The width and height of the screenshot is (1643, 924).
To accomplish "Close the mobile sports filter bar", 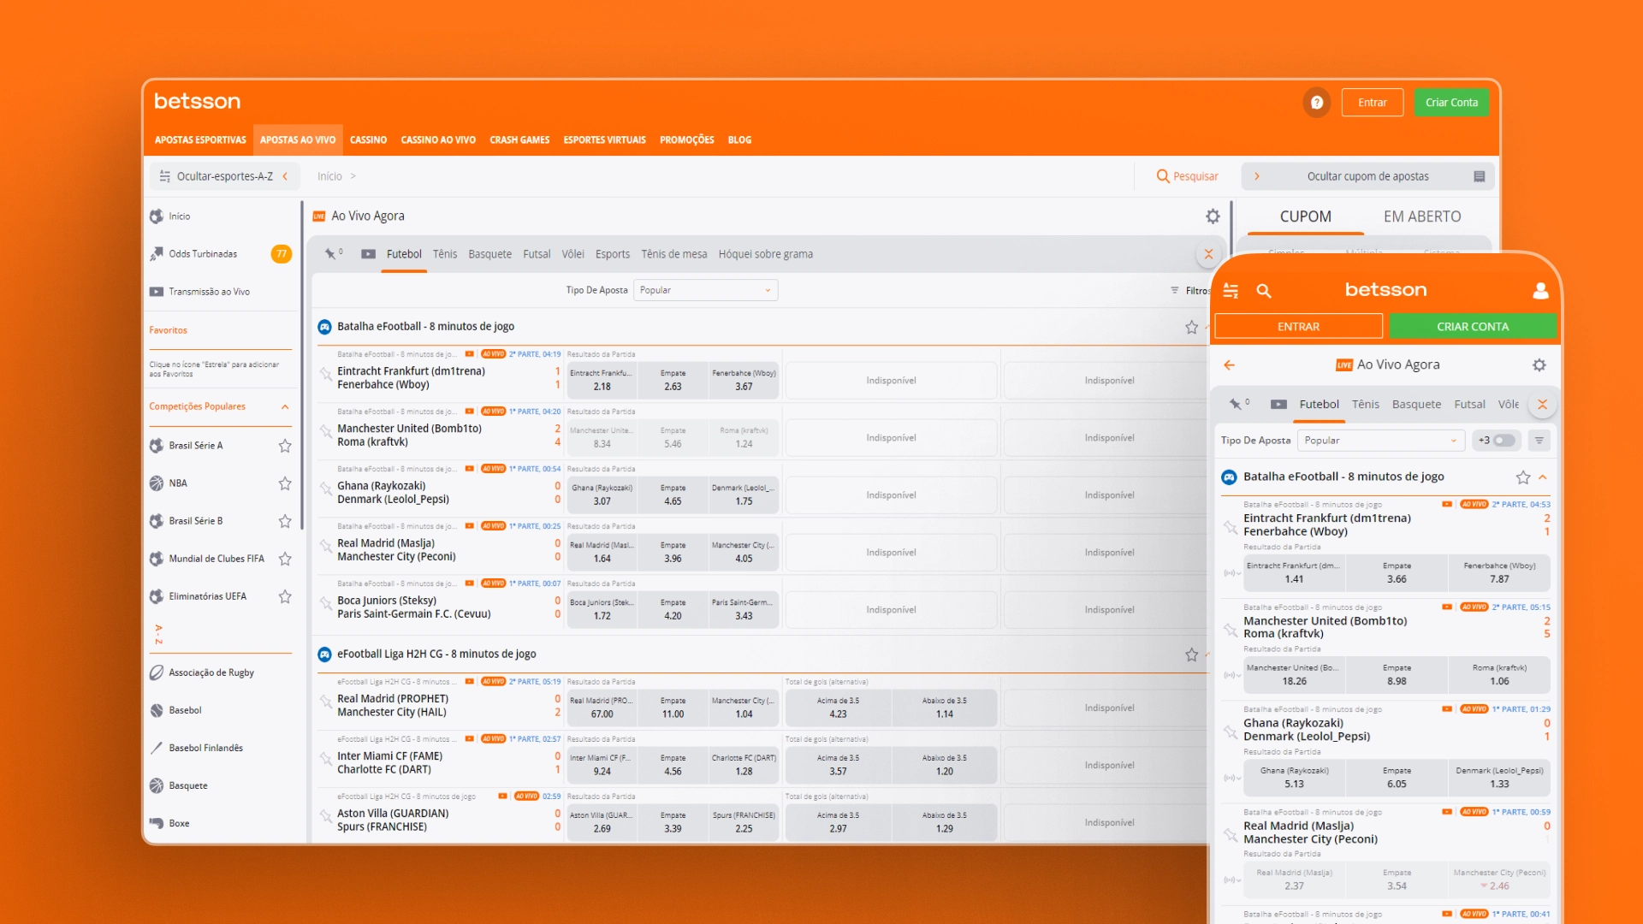I will coord(1542,405).
